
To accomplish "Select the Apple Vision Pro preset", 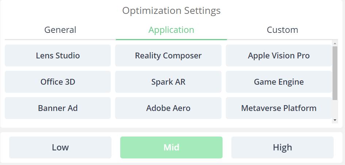I will pos(279,55).
